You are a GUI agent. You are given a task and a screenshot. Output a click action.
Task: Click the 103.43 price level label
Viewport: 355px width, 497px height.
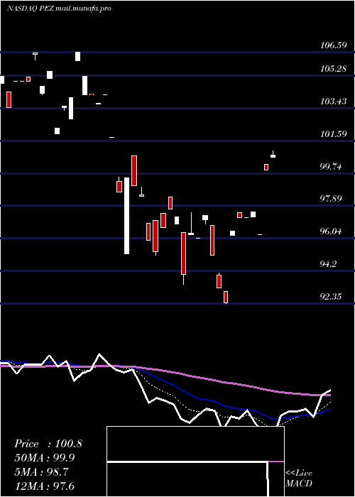pyautogui.click(x=333, y=102)
